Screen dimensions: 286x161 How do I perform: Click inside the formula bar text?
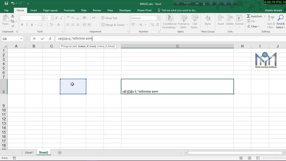[x=75, y=39]
